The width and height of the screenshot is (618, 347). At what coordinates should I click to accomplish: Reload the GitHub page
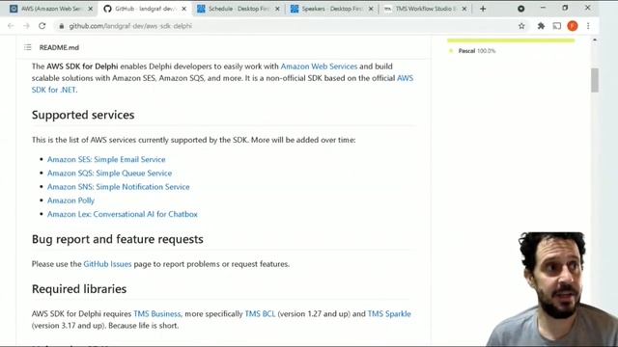tap(42, 26)
